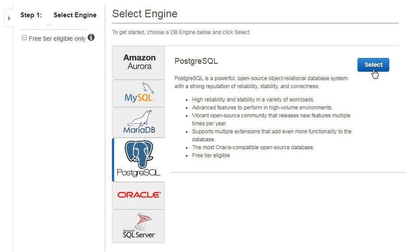Click the To get started instruction text
Viewport: 407px width, 252px height.
181,32
